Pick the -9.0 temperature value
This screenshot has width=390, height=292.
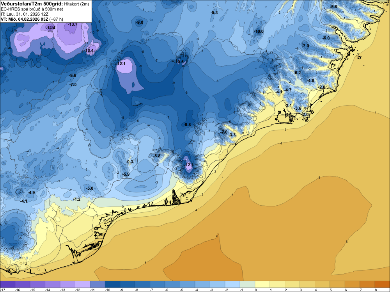click(x=140, y=22)
